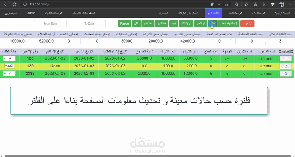The width and height of the screenshot is (295, 157).
Task: Click the سعر الشراء column header
Action: pyautogui.click(x=191, y=52)
